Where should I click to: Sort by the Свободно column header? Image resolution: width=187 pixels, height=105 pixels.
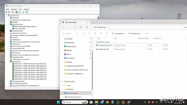pyautogui.click(x=157, y=38)
